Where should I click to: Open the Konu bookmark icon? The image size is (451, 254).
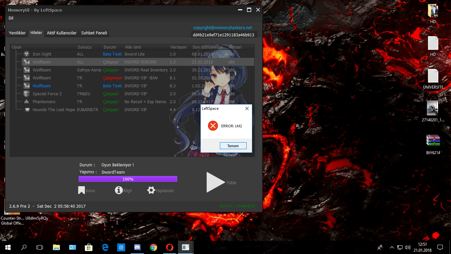coord(81,190)
